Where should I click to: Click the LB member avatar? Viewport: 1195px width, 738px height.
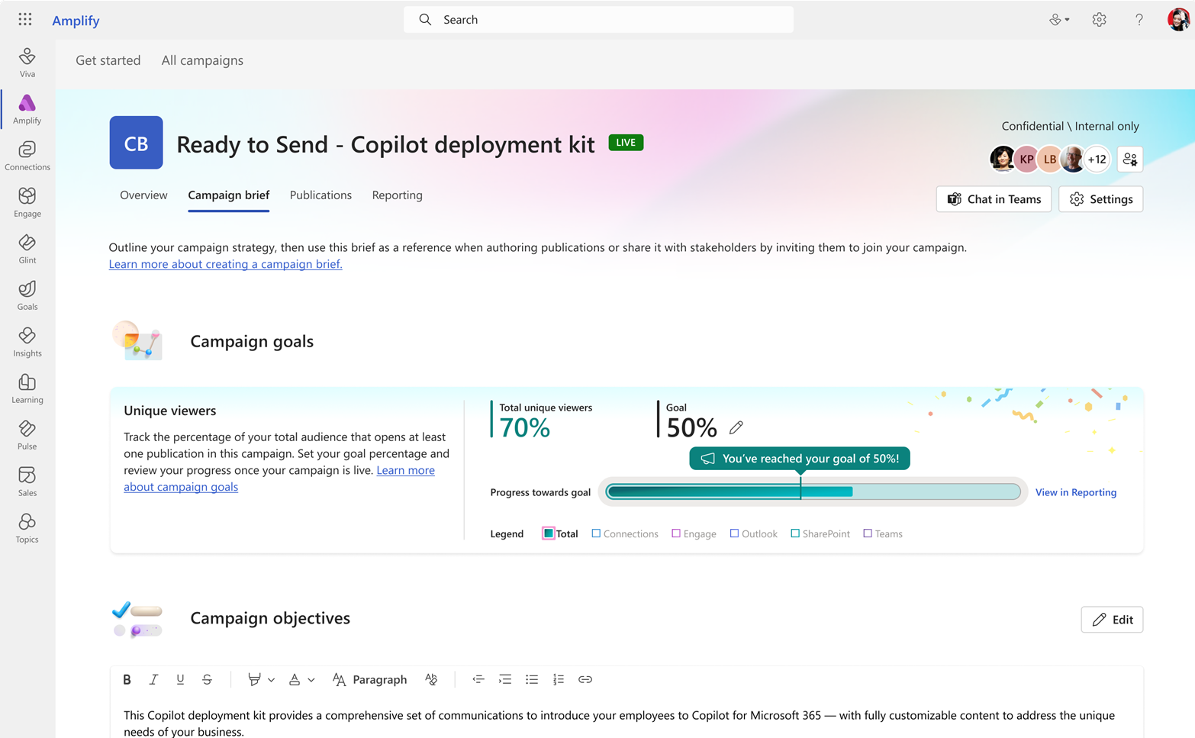[1050, 159]
